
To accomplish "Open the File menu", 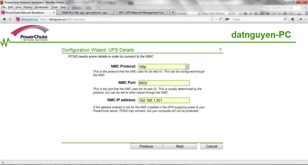I will click(x=3, y=7).
